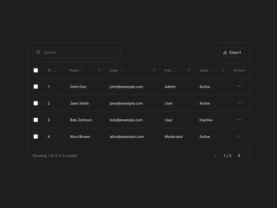The width and height of the screenshot is (277, 208).
Task: Focus the Search input field
Action: (x=80, y=52)
